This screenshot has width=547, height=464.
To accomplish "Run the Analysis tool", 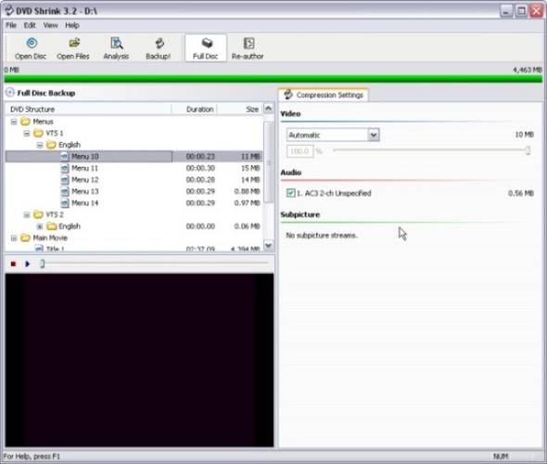I will point(116,48).
